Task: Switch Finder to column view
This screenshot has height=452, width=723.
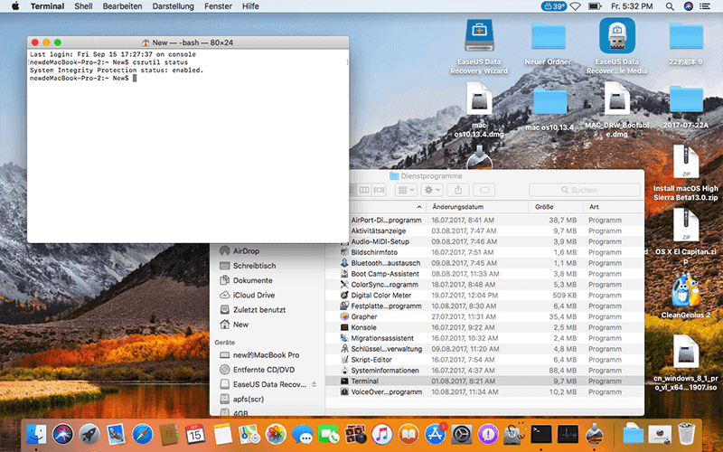Action: 364,190
